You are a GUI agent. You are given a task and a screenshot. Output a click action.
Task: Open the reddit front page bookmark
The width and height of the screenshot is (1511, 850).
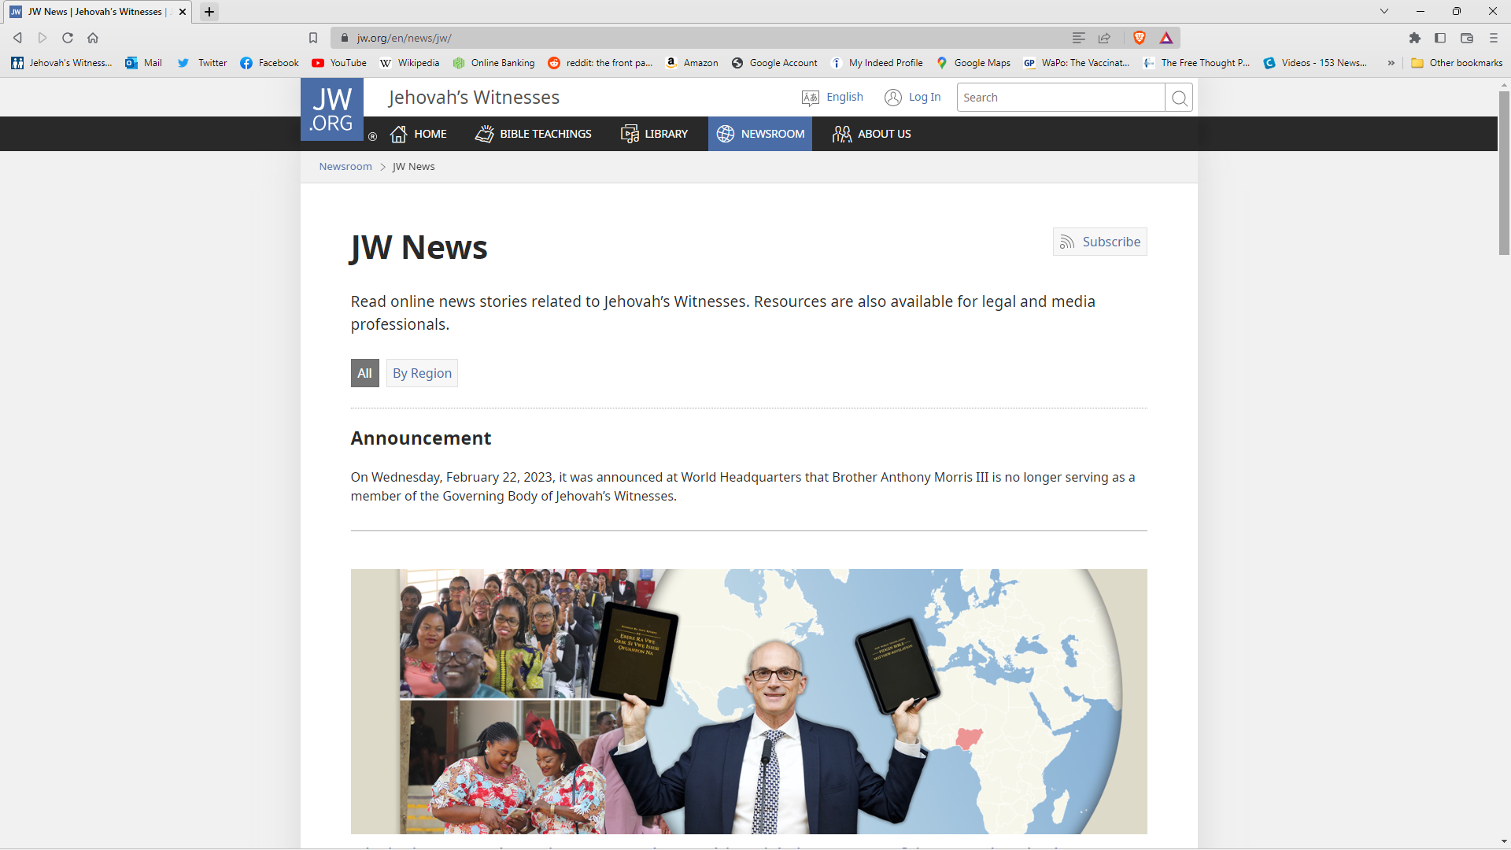point(600,63)
